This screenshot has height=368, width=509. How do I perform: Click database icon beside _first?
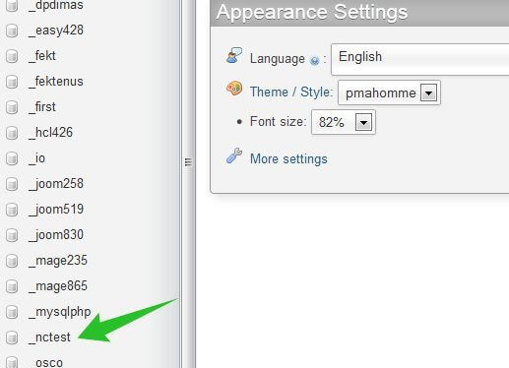click(12, 107)
